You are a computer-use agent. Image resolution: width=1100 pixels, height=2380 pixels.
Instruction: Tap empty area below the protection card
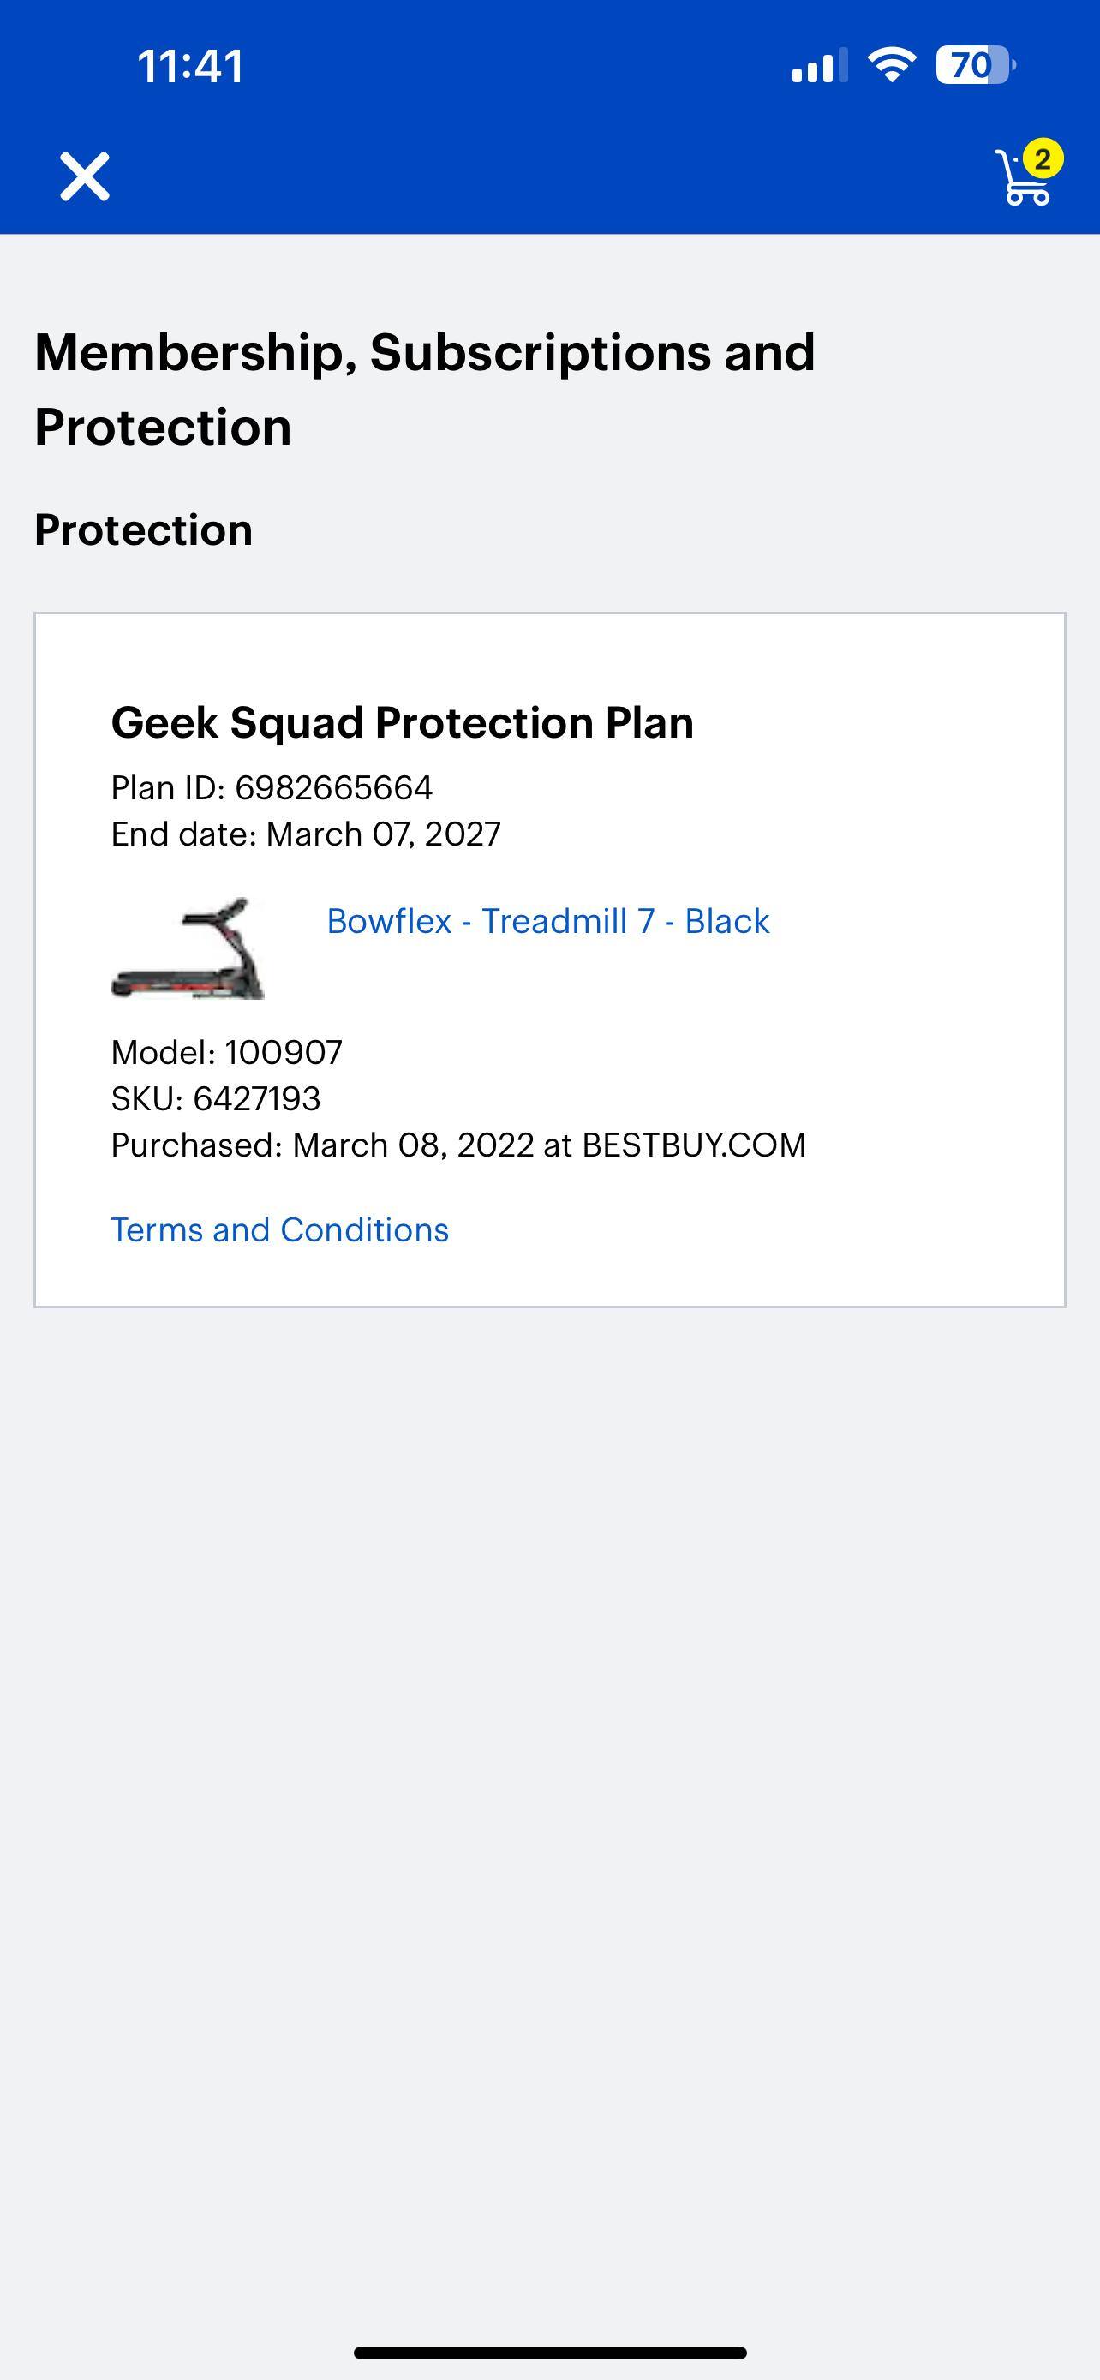[x=549, y=1755]
